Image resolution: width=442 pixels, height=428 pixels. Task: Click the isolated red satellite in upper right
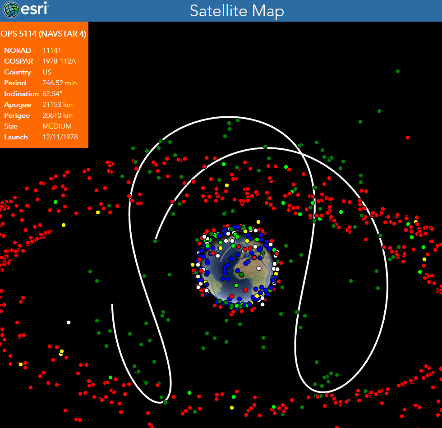pyautogui.click(x=408, y=138)
